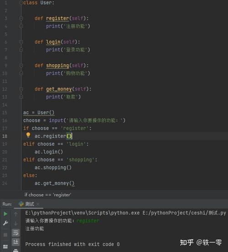Click line number 15 in the gutter
This screenshot has width=228, height=252.
tap(5, 113)
